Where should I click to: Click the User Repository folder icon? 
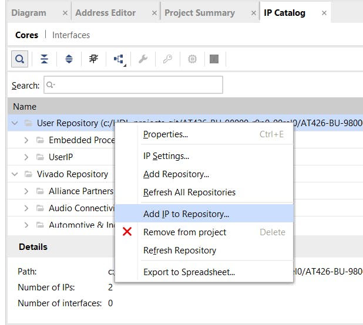point(28,123)
